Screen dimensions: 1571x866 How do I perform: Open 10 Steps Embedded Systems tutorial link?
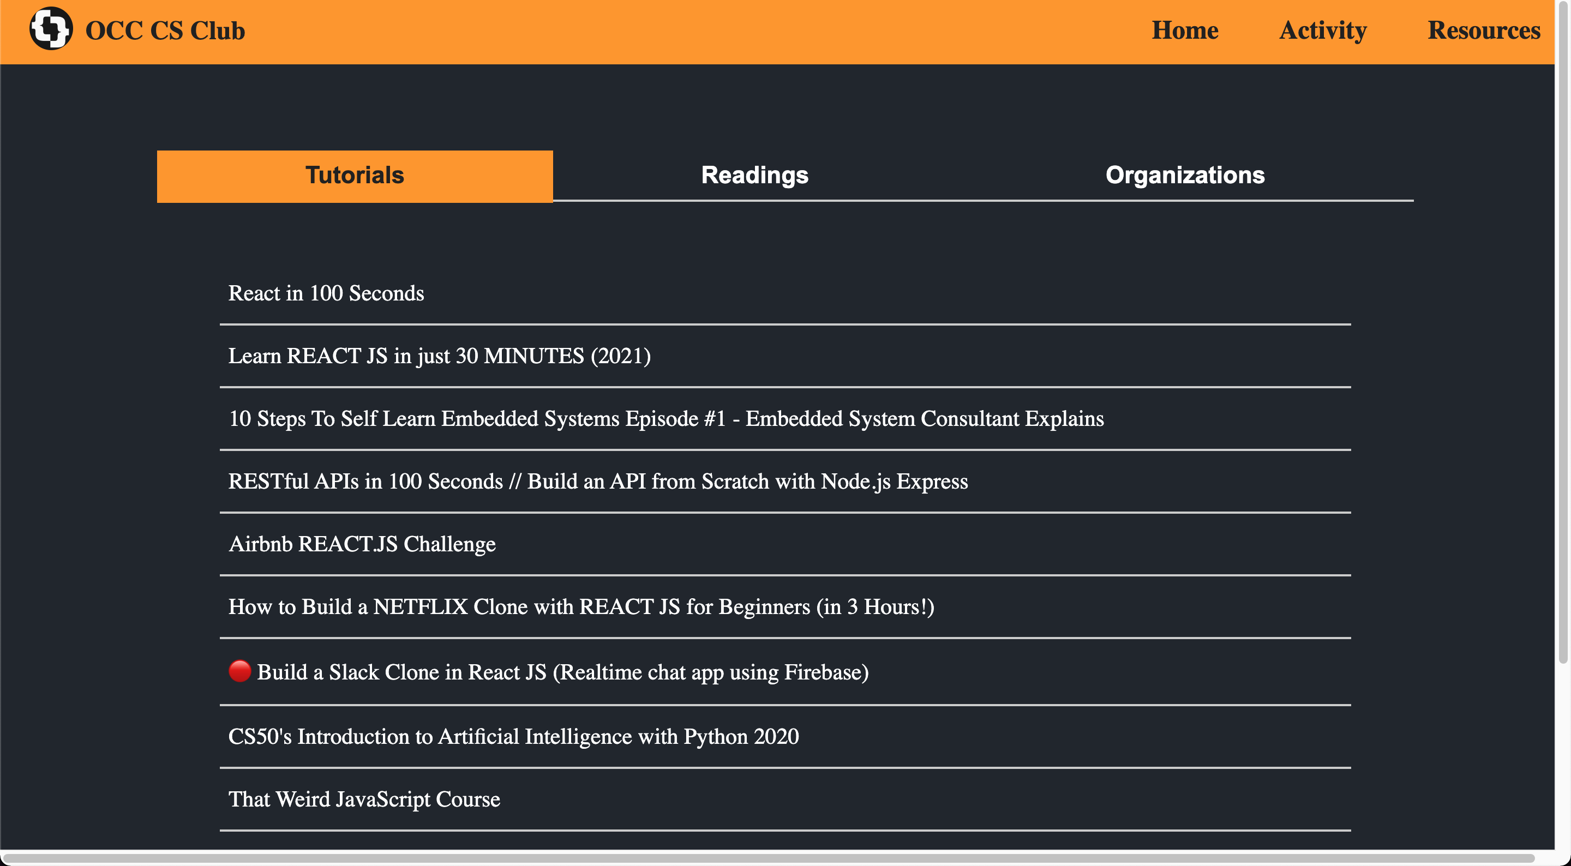(x=665, y=419)
